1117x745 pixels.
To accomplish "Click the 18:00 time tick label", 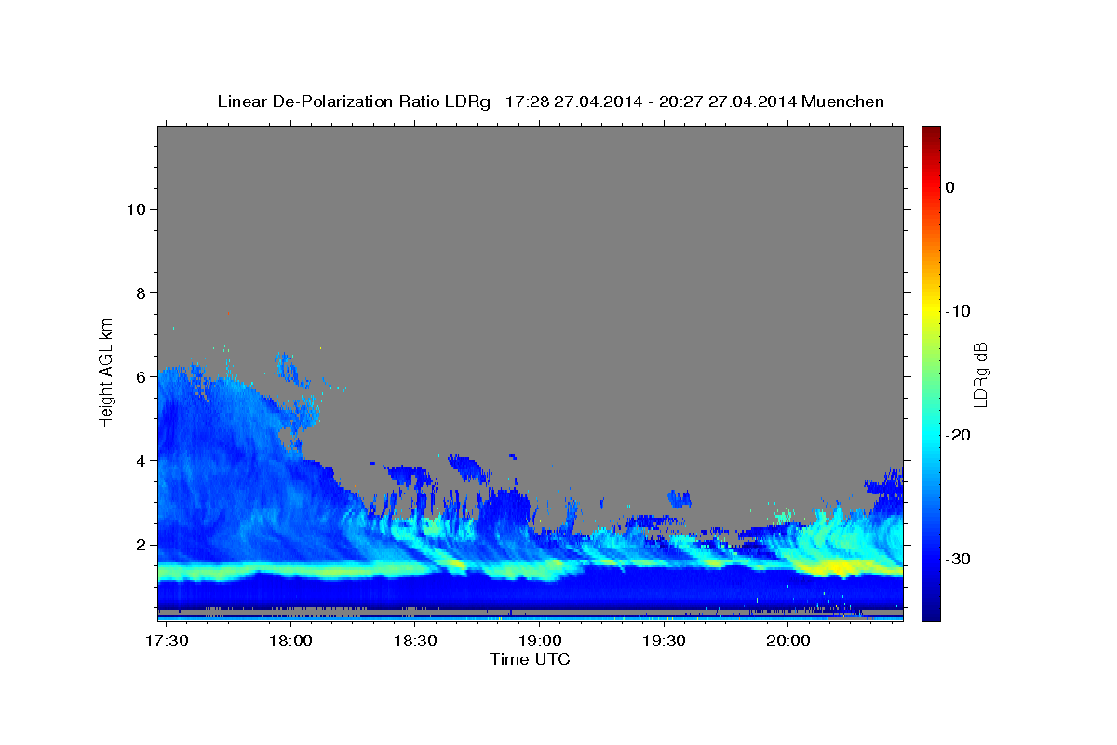I will [x=290, y=642].
